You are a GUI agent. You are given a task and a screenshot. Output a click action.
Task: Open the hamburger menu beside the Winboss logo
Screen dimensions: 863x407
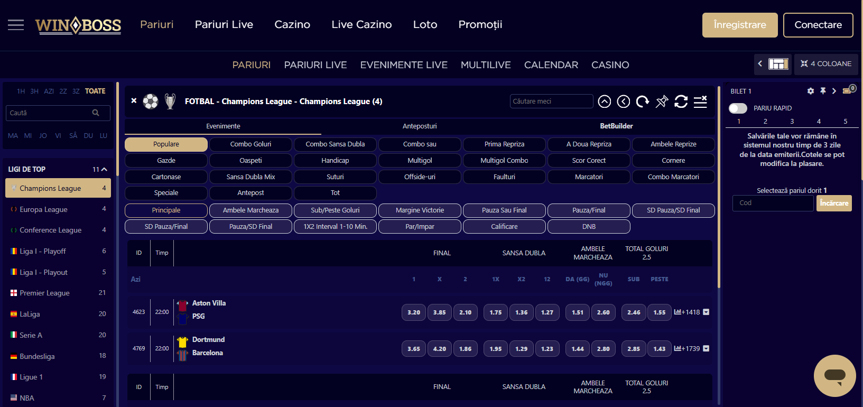[x=16, y=25]
